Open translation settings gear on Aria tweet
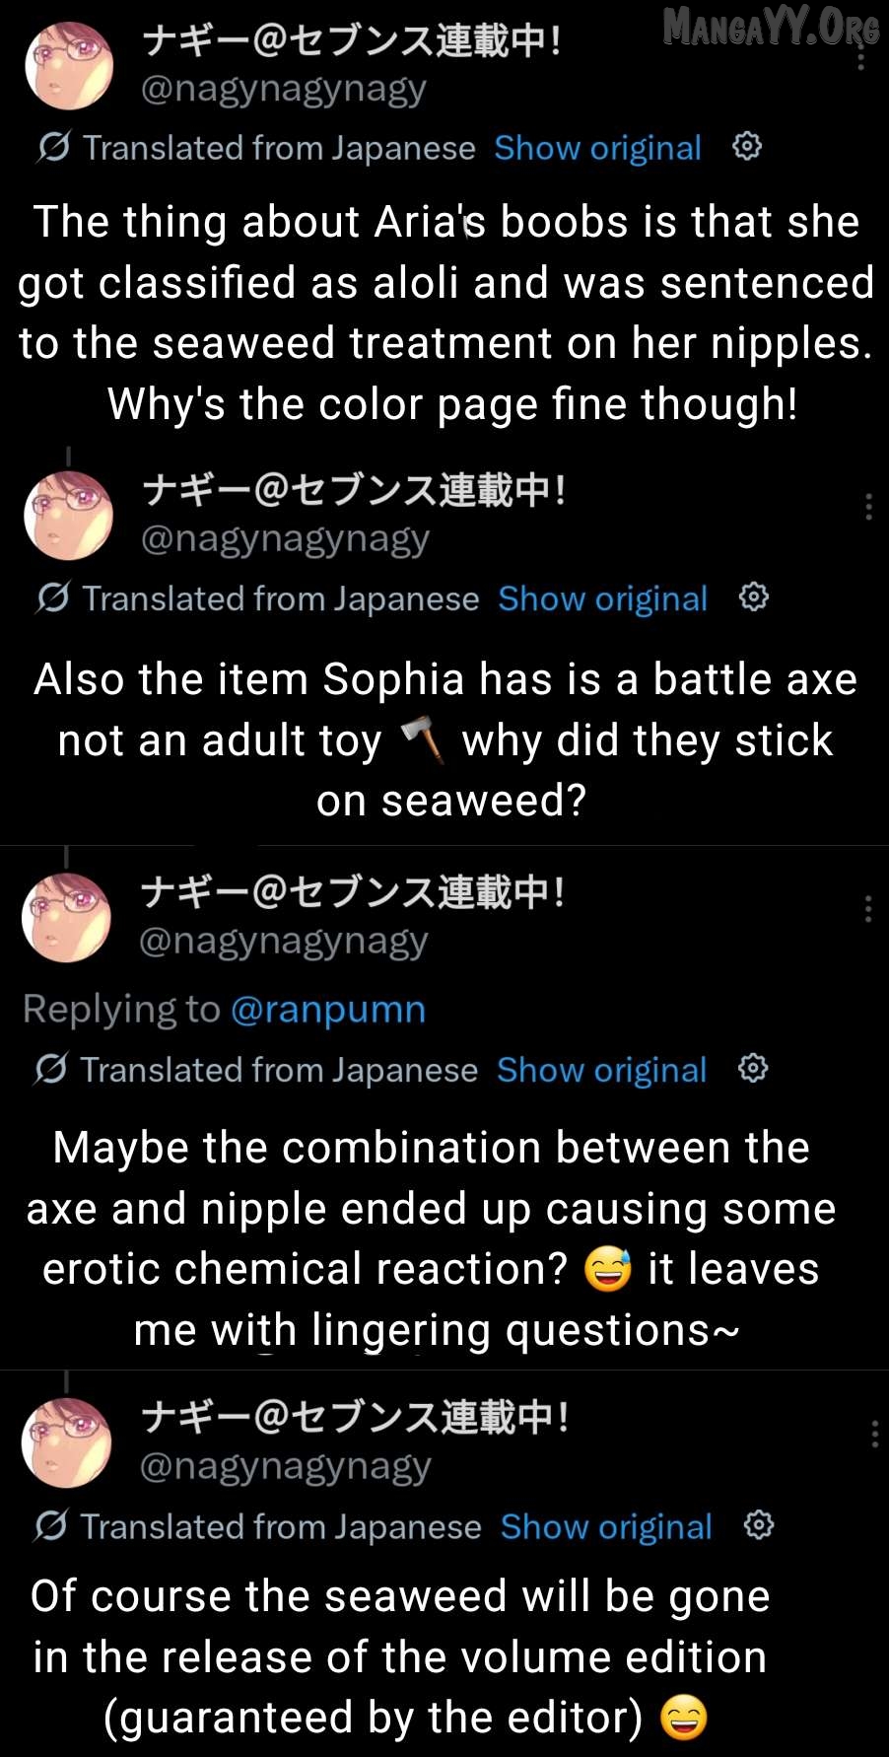The height and width of the screenshot is (1757, 889). pos(747,147)
